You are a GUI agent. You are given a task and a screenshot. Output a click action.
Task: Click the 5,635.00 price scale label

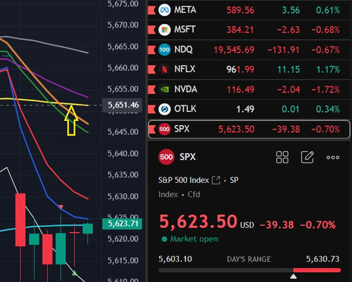click(123, 174)
